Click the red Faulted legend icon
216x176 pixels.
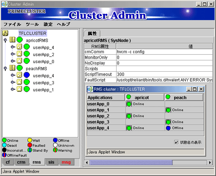click(x=30, y=145)
